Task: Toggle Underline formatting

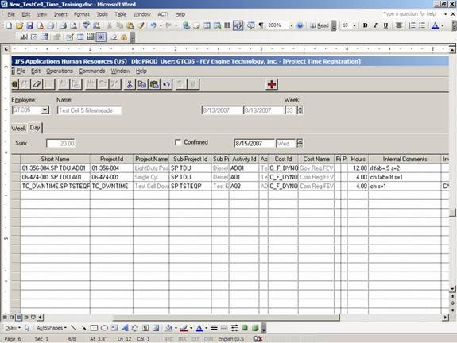Action: 385,25
